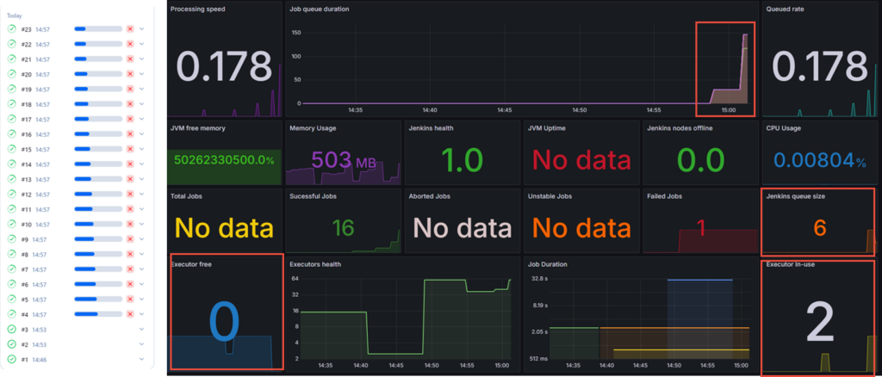Abort build #15 using red X icon
The width and height of the screenshot is (882, 377).
(130, 149)
